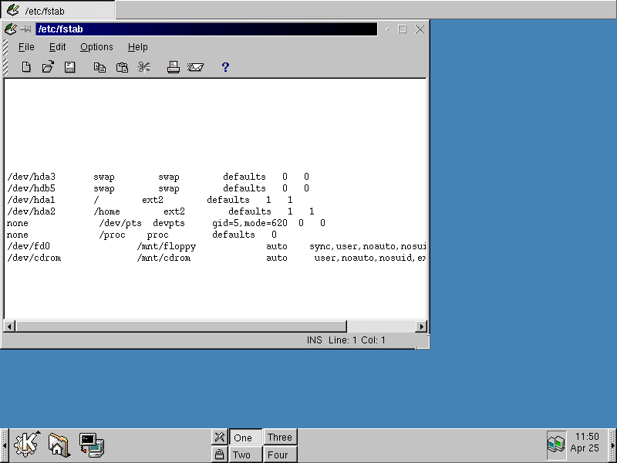Log out using the X panel icon

[x=220, y=437]
